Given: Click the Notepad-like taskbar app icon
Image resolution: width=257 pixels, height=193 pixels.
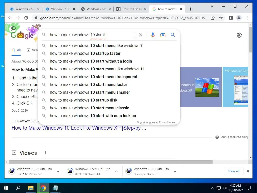Looking at the screenshot, I should coord(55,188).
